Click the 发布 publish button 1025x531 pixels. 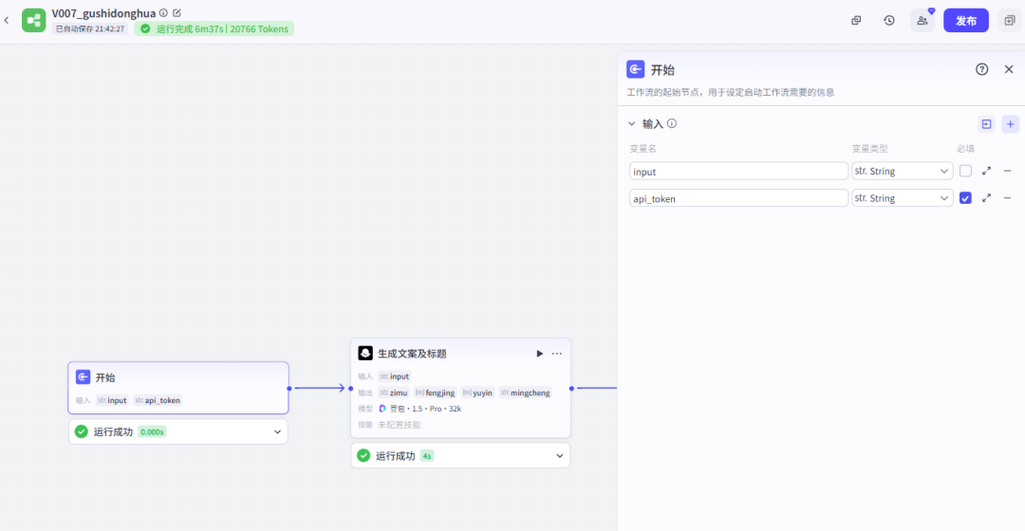(965, 20)
